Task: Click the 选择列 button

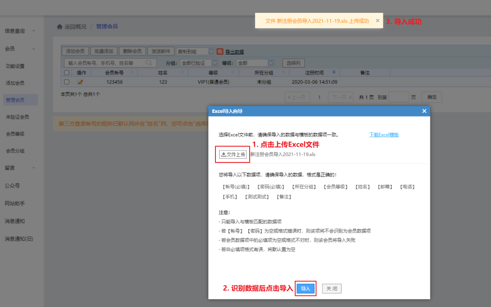Action: 294,63
